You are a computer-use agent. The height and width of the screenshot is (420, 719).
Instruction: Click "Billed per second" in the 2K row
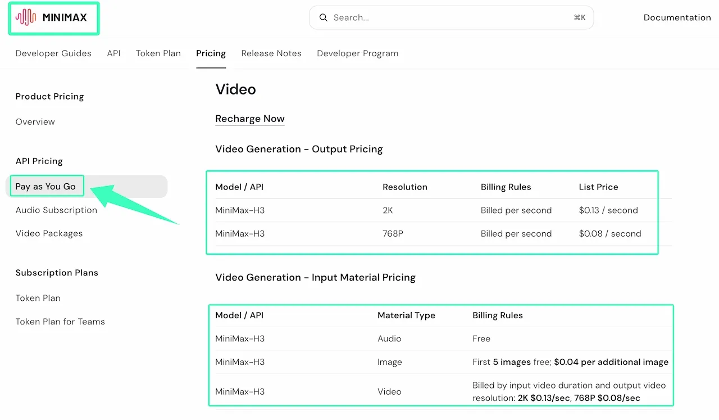click(x=516, y=210)
